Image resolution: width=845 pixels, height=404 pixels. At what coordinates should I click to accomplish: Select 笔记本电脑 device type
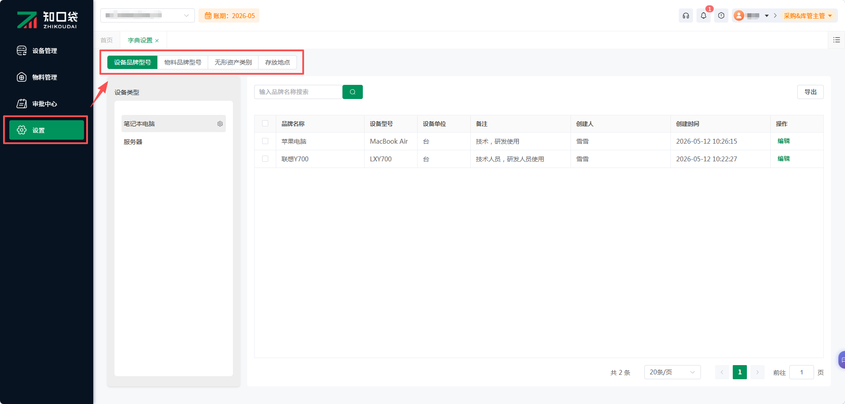(174, 124)
